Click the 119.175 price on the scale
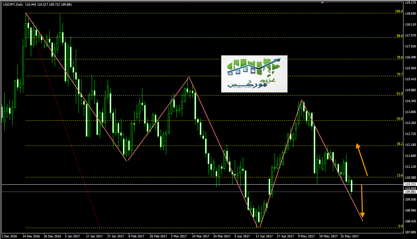Screen dimensions: 417x239 pos(411,3)
